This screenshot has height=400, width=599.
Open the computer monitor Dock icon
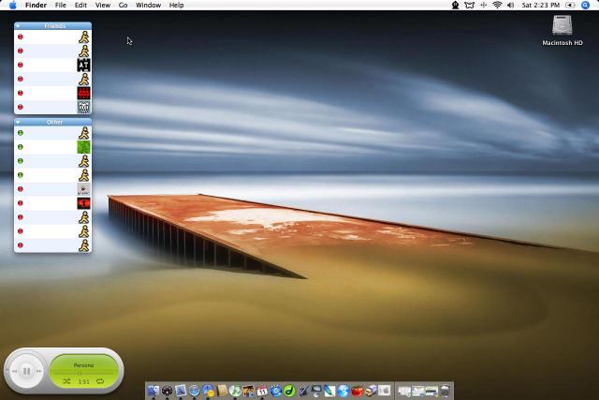click(316, 391)
